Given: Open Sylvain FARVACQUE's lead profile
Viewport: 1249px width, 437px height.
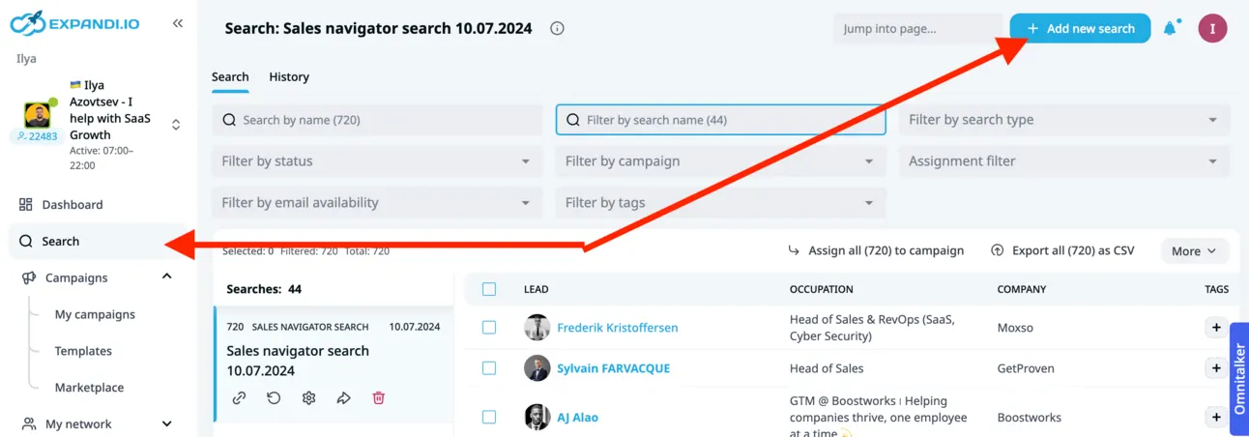Looking at the screenshot, I should pos(613,368).
